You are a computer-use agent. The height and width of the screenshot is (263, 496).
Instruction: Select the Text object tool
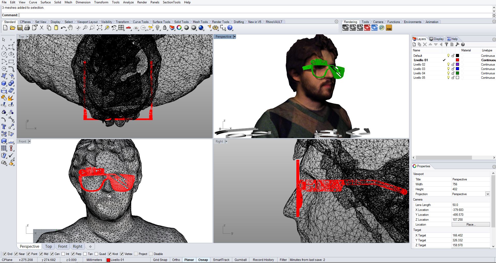tap(4, 126)
